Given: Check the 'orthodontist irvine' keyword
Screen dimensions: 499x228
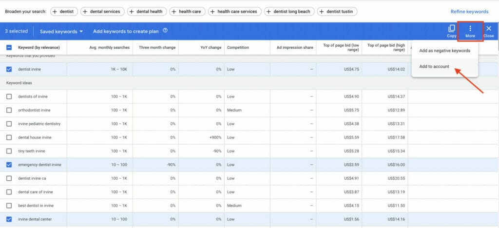Looking at the screenshot, I should 9,110.
